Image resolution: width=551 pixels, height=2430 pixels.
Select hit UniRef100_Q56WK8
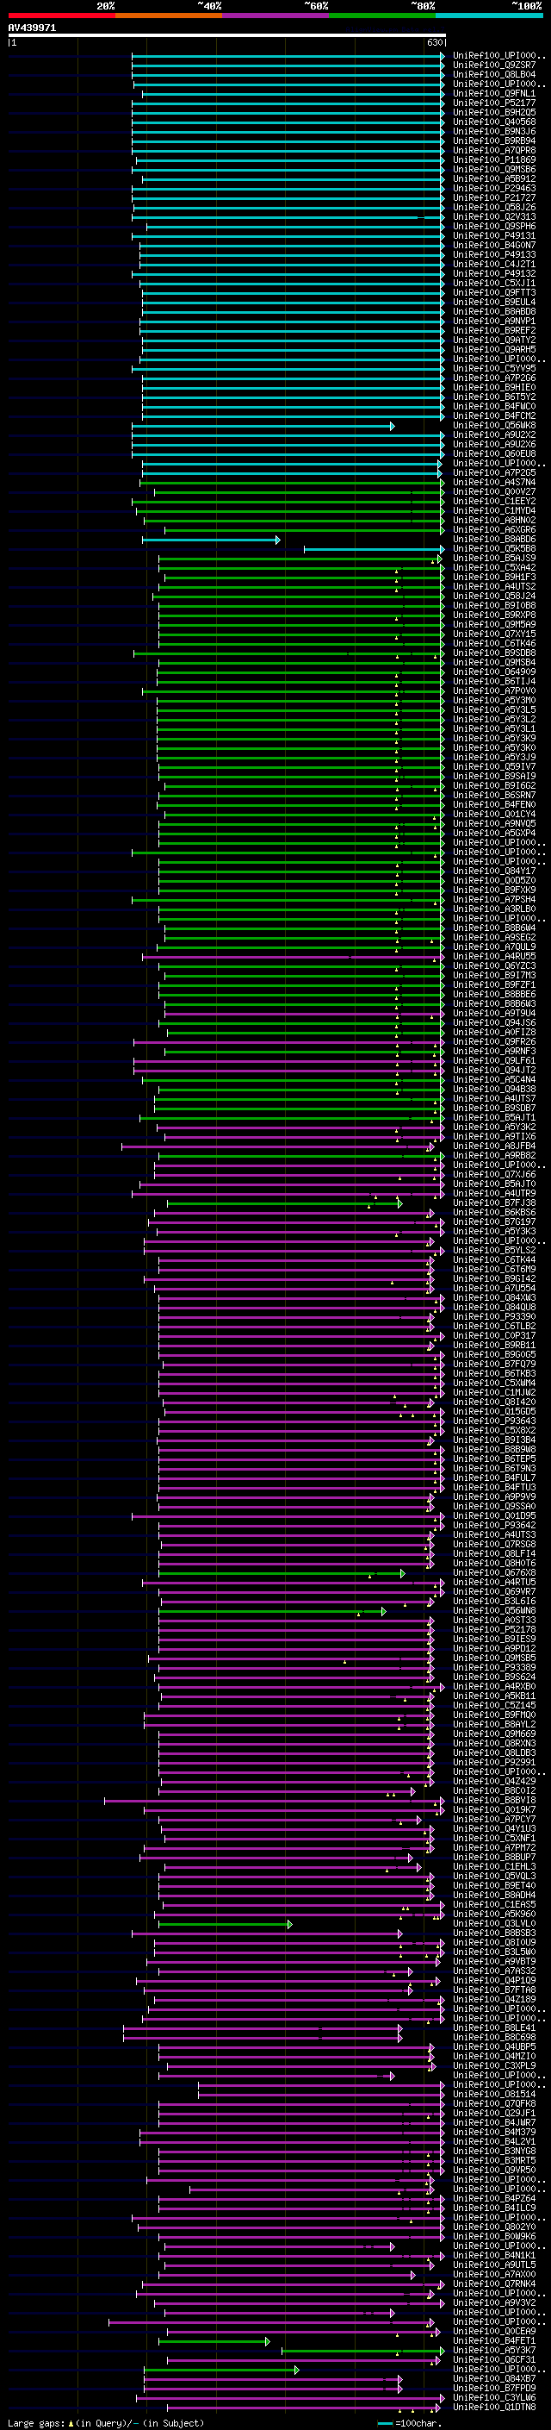(x=494, y=426)
